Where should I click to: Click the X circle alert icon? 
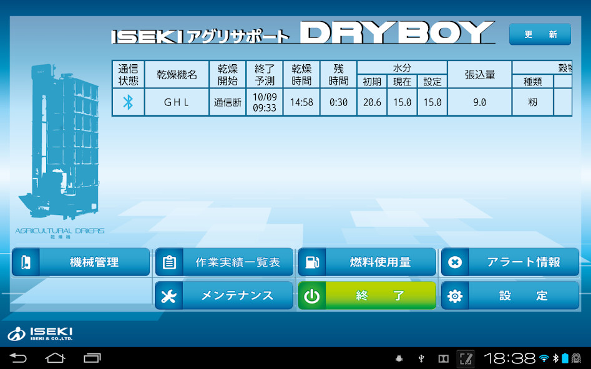(455, 262)
